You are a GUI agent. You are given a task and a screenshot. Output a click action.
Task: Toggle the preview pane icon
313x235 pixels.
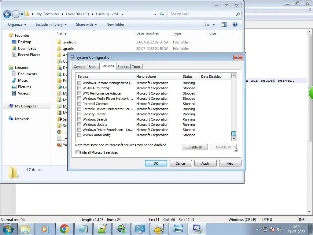point(224,24)
